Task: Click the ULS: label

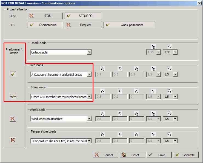Action: pos(13,16)
